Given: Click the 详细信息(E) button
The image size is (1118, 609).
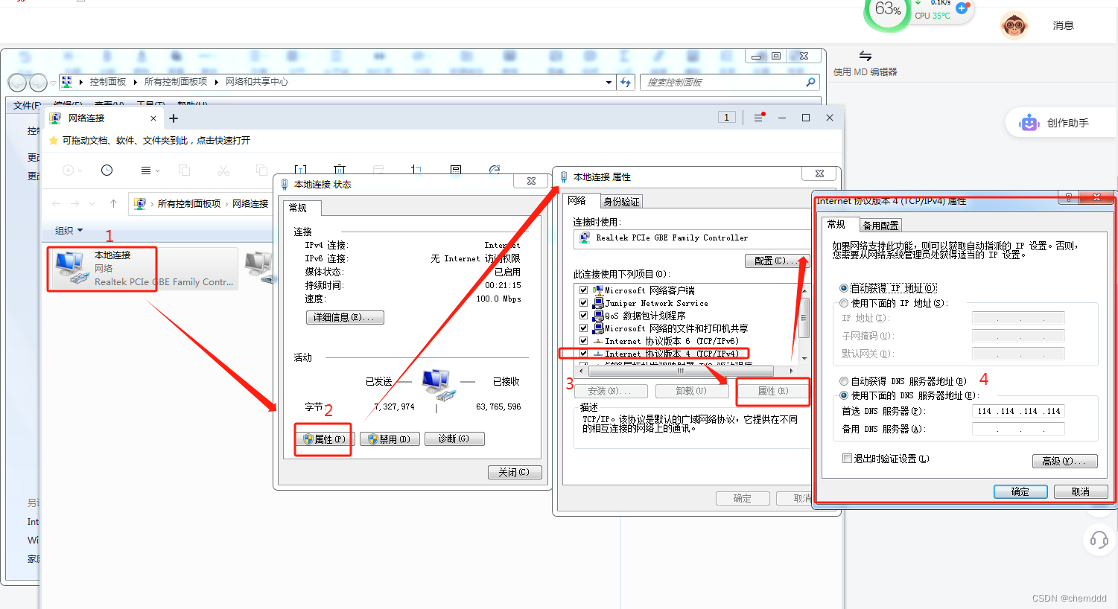Looking at the screenshot, I should pos(345,317).
